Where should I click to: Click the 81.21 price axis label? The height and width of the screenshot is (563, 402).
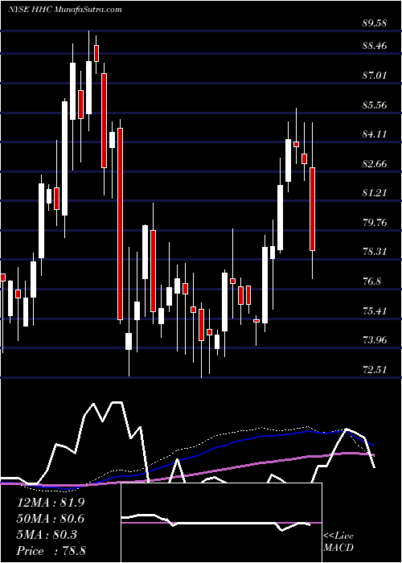coord(374,193)
